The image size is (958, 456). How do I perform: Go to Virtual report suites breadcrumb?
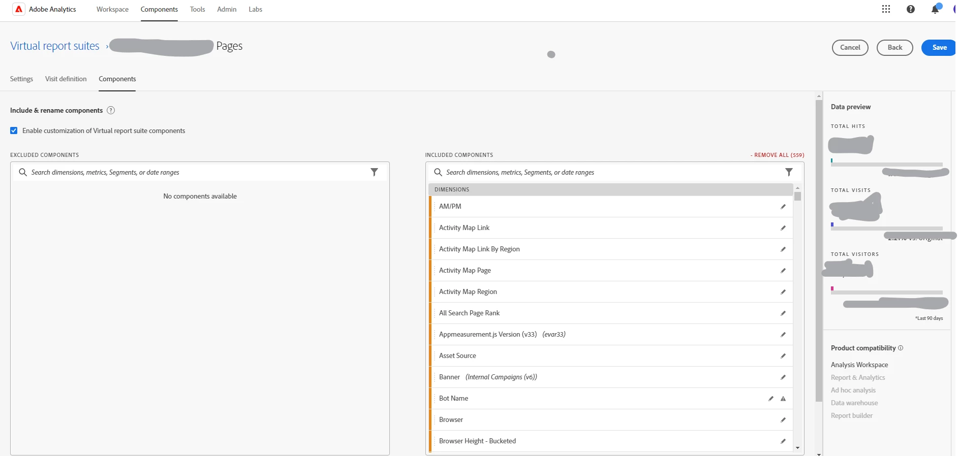55,46
